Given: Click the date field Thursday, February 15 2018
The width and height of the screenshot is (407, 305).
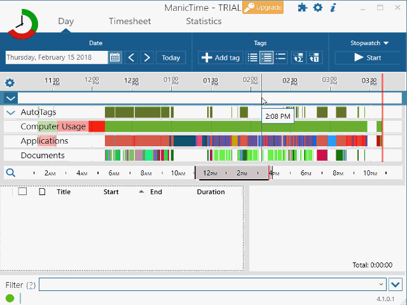Looking at the screenshot, I should click(x=57, y=57).
